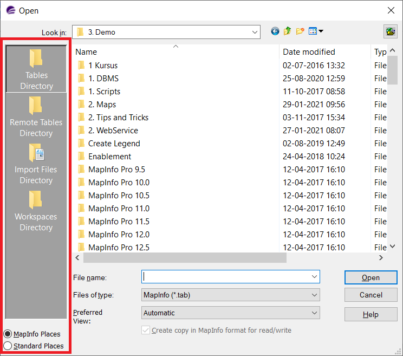Click the MapInfo Pro 9.5 folder icon
This screenshot has height=356, width=403.
pos(81,170)
